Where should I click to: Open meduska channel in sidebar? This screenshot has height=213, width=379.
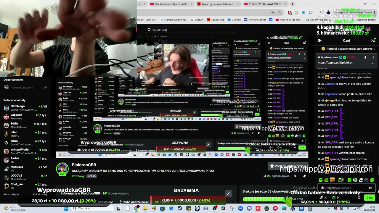point(25,169)
